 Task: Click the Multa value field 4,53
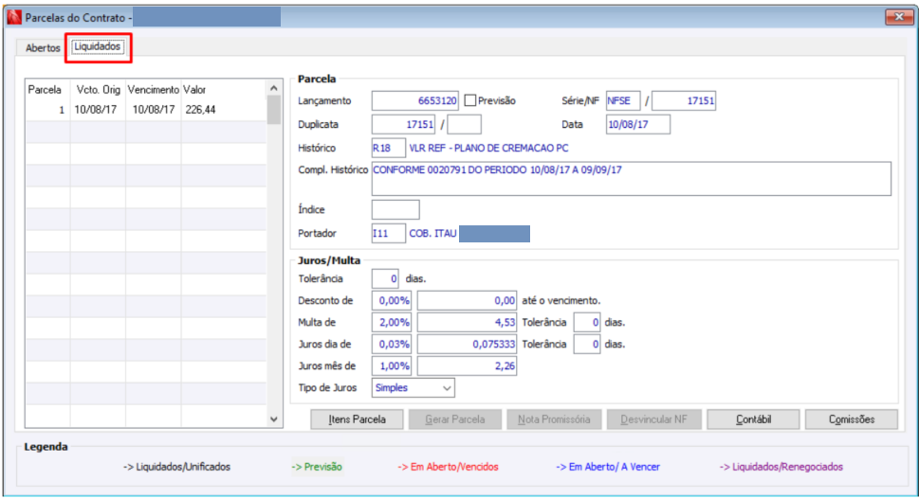click(468, 322)
